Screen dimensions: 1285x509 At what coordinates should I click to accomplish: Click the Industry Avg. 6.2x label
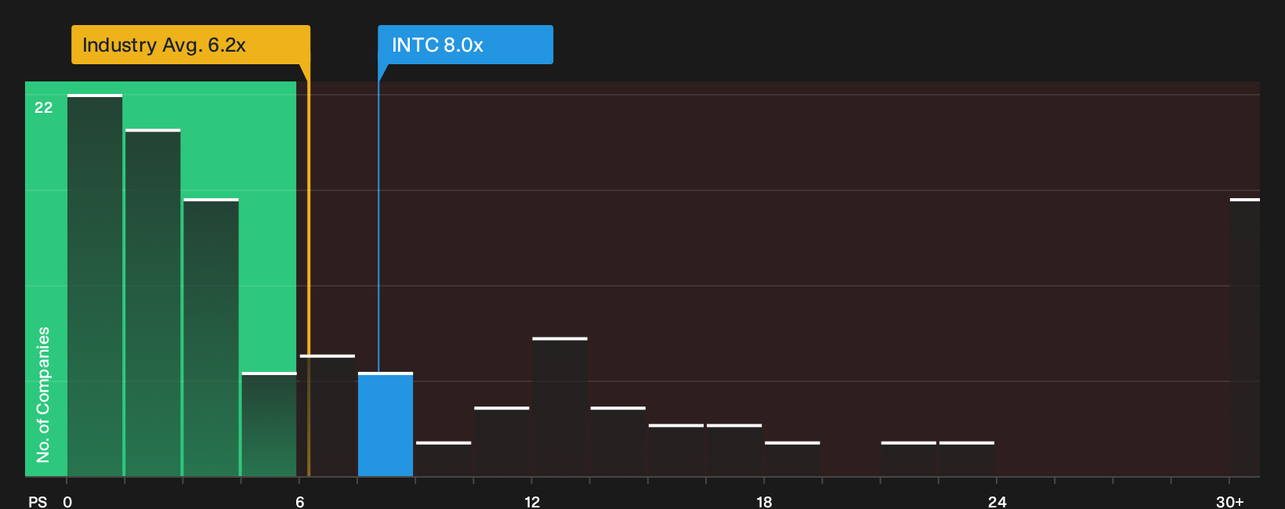[x=190, y=45]
